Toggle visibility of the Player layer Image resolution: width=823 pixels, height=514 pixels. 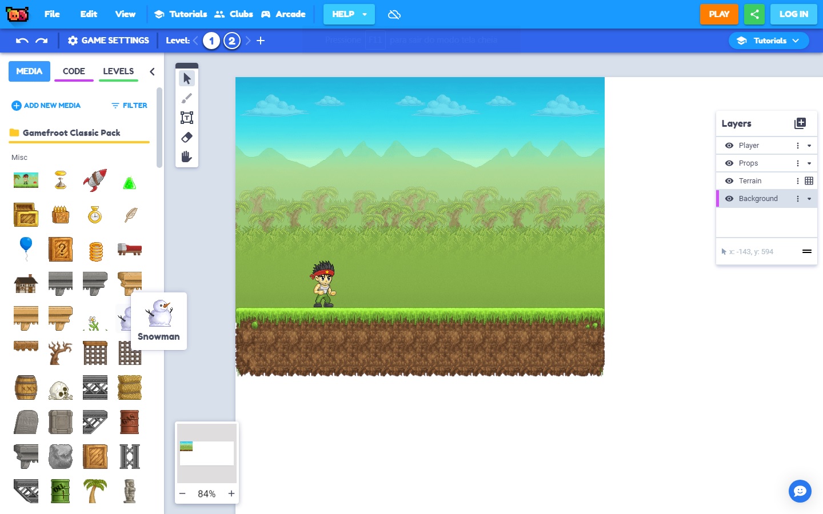[x=729, y=145]
